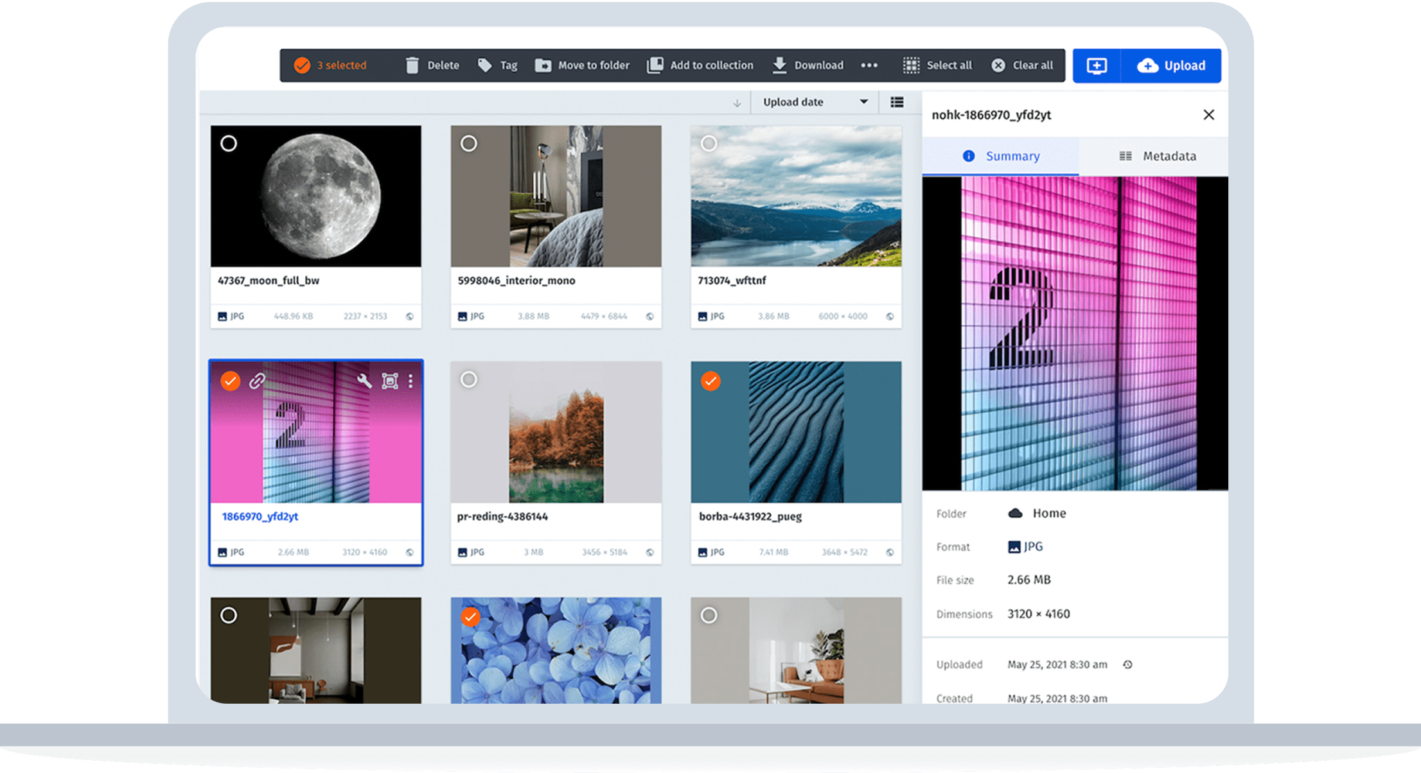
Task: Click upload history icon beside Uploaded date
Action: point(1127,664)
